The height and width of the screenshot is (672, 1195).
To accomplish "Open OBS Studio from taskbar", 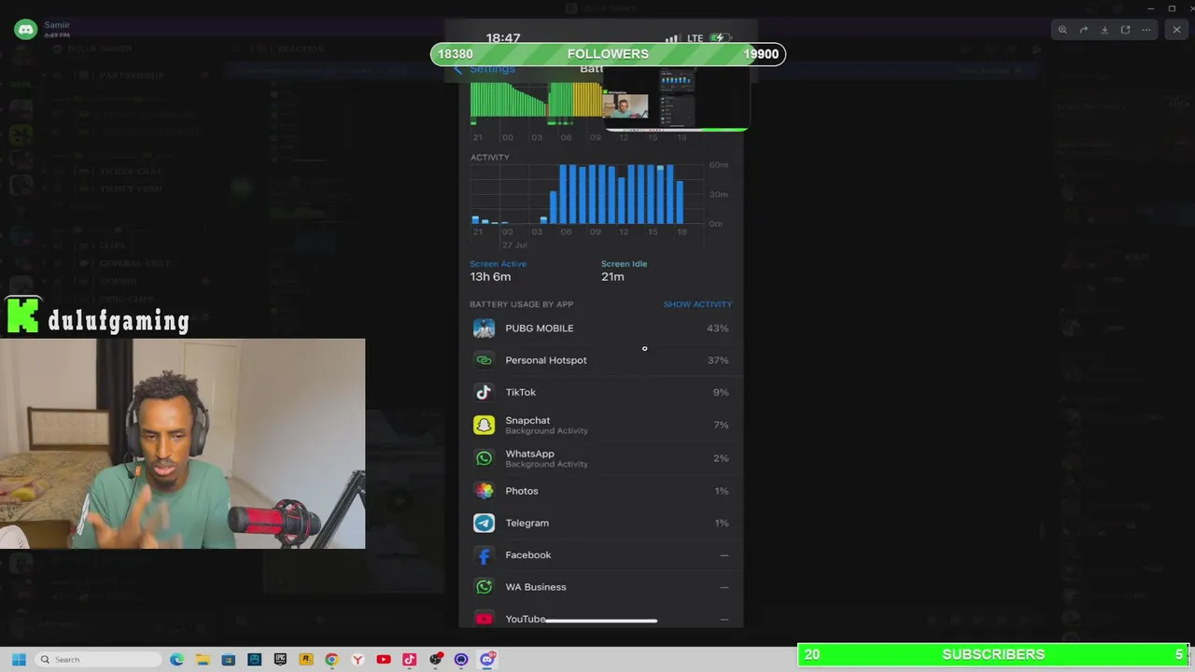I will pos(435,659).
